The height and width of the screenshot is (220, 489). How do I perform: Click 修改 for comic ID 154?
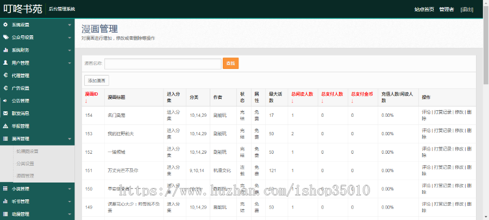[x=459, y=112]
